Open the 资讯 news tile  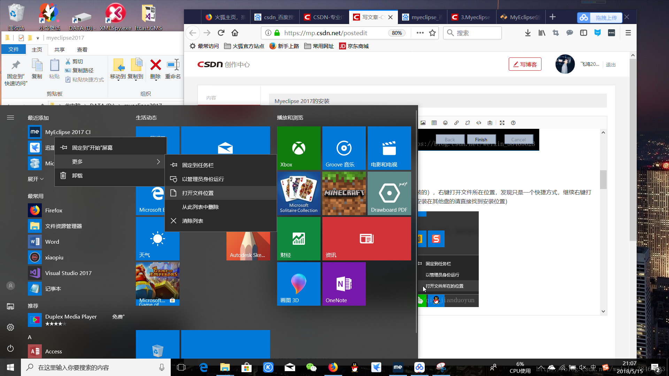coord(367,238)
